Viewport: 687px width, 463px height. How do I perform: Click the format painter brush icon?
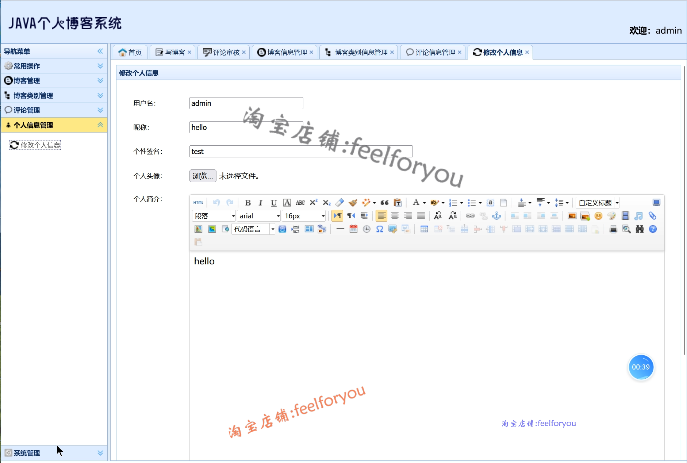coord(353,203)
